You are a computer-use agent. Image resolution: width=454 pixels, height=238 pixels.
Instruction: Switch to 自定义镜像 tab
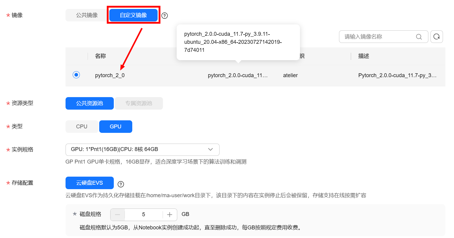[133, 15]
